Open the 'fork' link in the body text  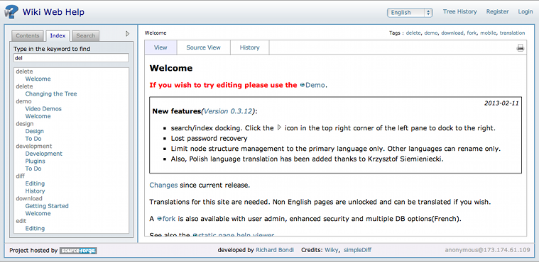pyautogui.click(x=169, y=219)
